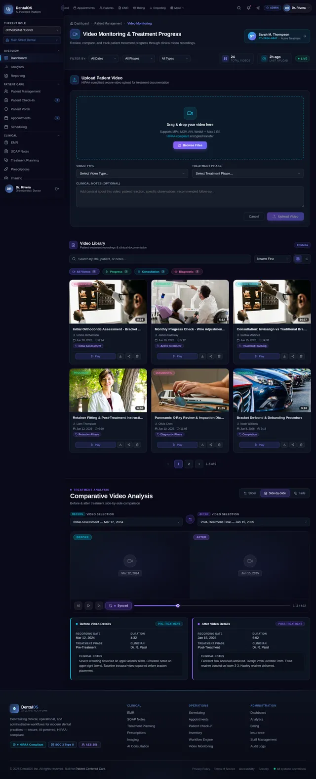Image resolution: width=316 pixels, height=779 pixels.
Task: Click the logout icon beside Dr. Rivera
Action: point(57,188)
